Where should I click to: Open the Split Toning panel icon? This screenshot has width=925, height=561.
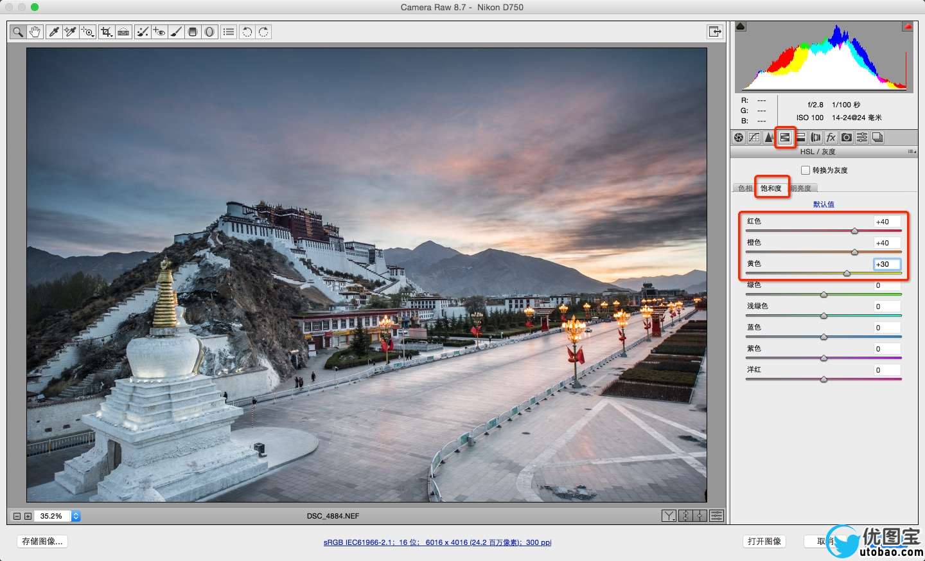tap(800, 138)
